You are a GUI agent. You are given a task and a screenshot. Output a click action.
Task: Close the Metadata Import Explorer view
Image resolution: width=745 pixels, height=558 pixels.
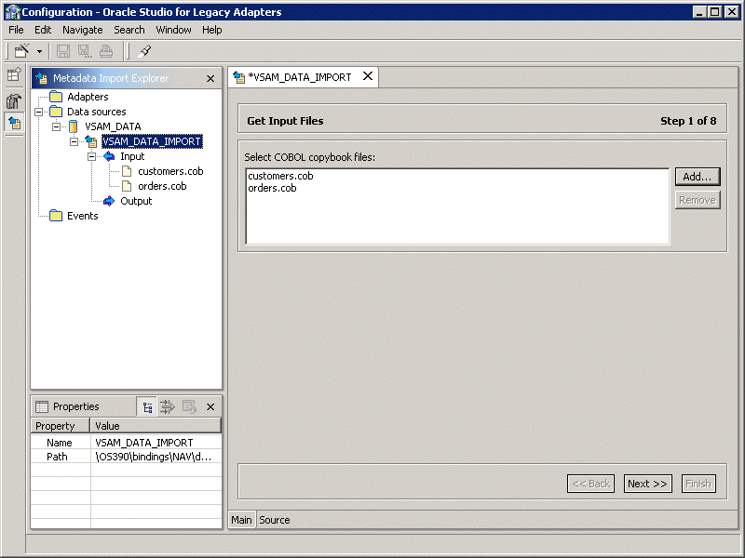[x=210, y=79]
